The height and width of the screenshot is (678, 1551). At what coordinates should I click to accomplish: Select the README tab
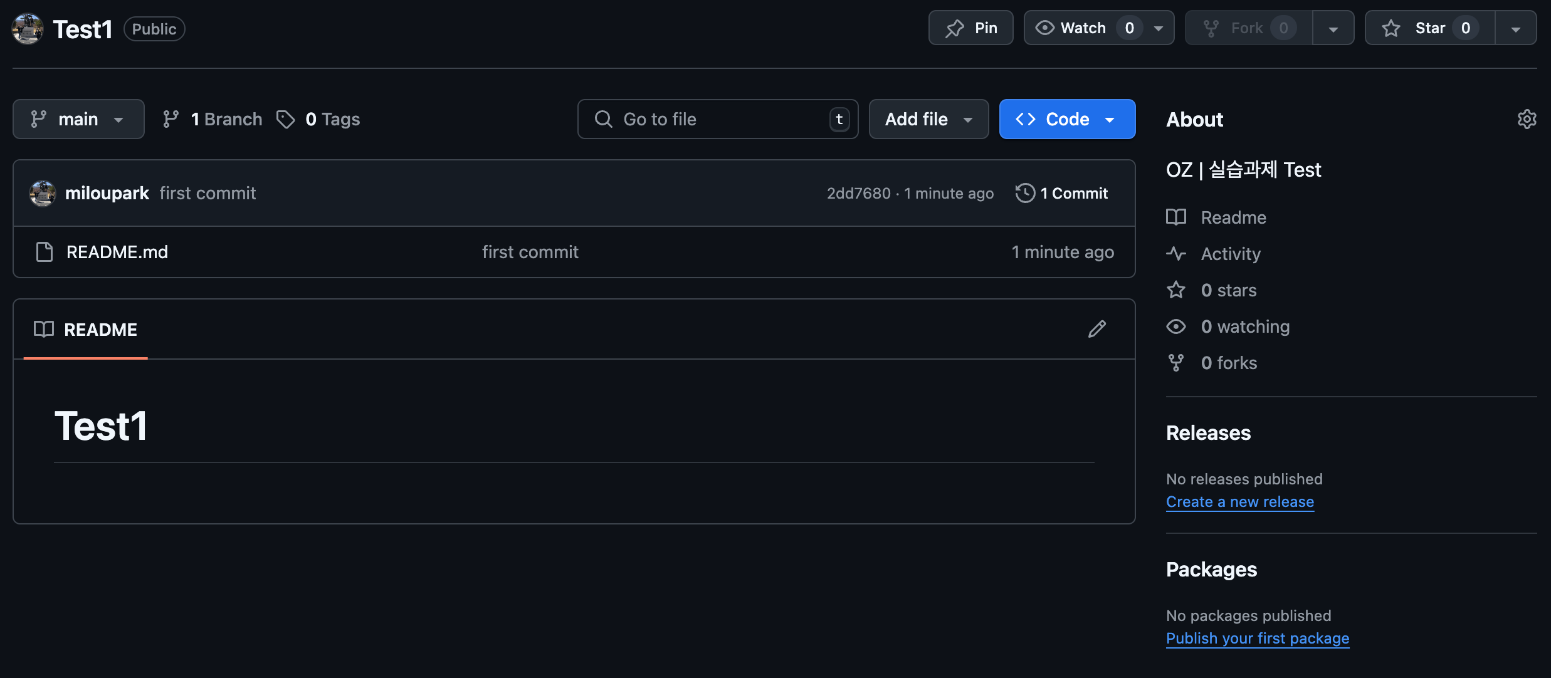[86, 330]
